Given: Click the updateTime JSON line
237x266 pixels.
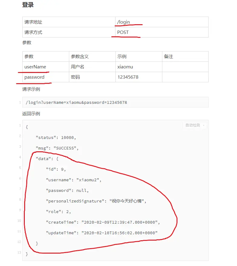Looking at the screenshot, I should click(x=102, y=233).
